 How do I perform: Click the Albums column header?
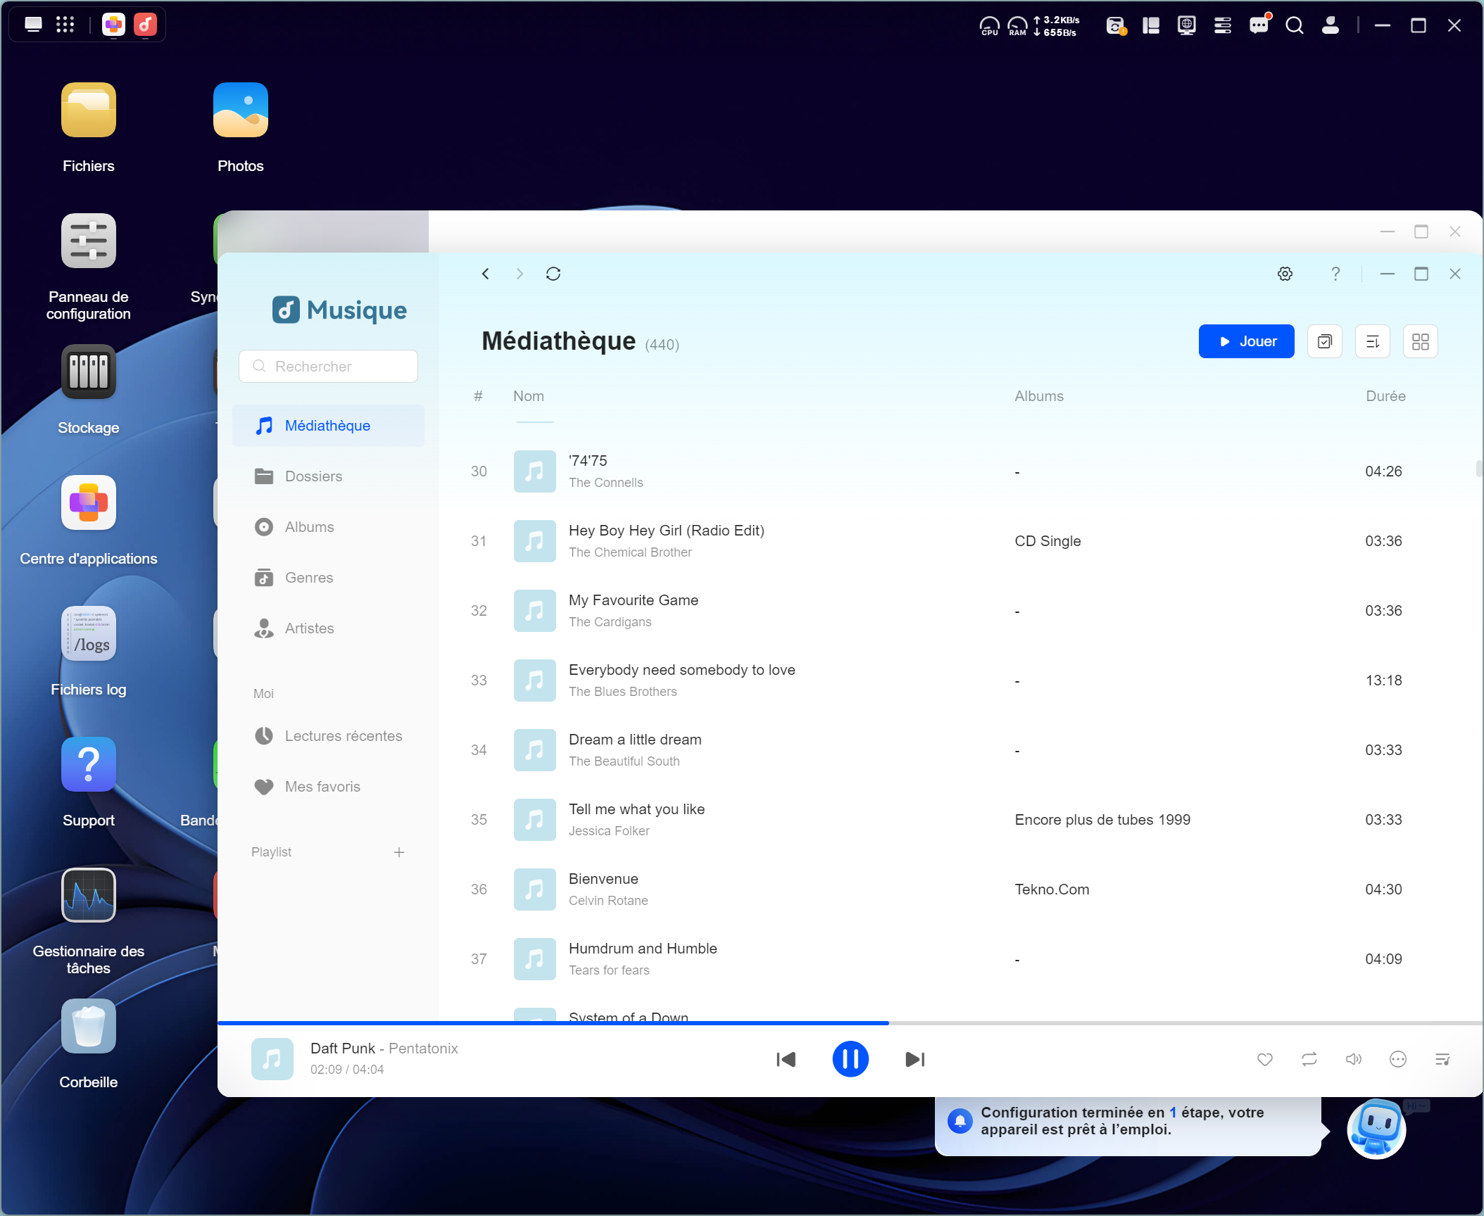1039,396
